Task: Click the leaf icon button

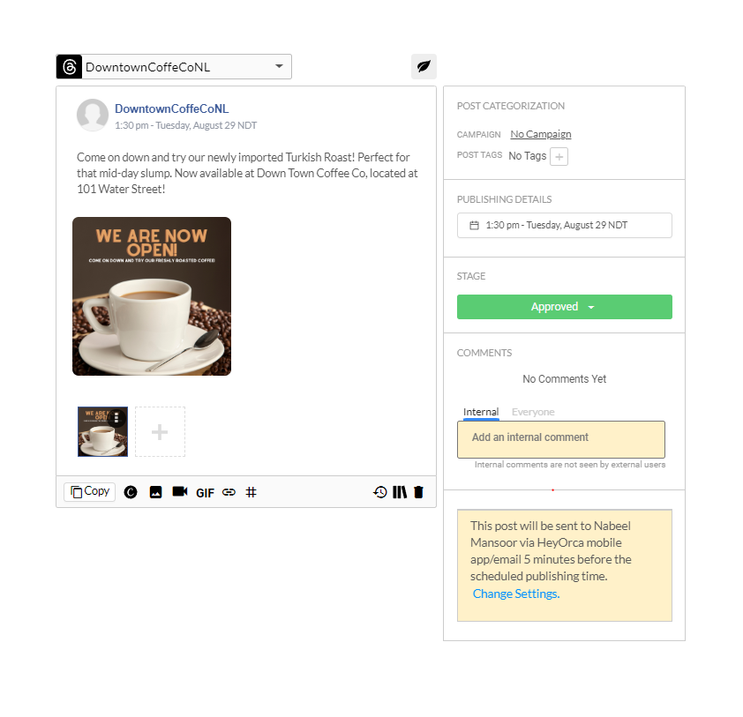Action: pyautogui.click(x=424, y=66)
